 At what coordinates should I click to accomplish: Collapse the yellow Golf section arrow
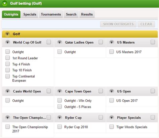(7, 34)
